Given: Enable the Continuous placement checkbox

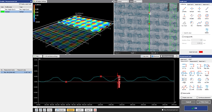Looking at the screenshot, I should (x=197, y=97).
